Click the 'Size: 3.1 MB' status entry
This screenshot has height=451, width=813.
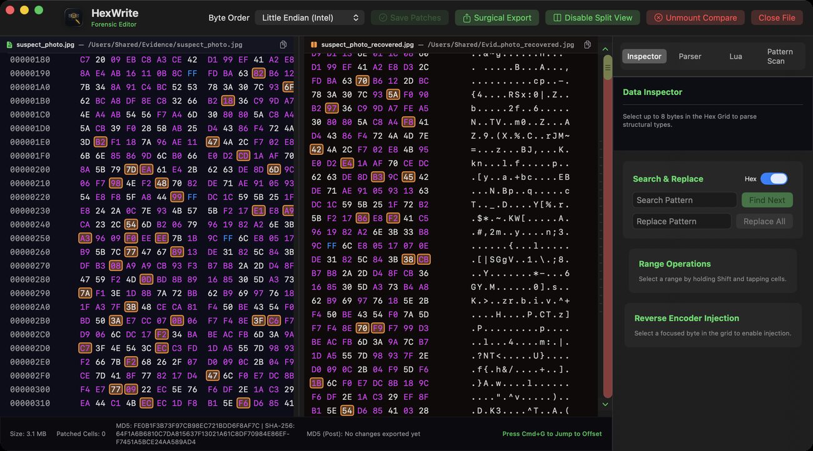pos(28,434)
